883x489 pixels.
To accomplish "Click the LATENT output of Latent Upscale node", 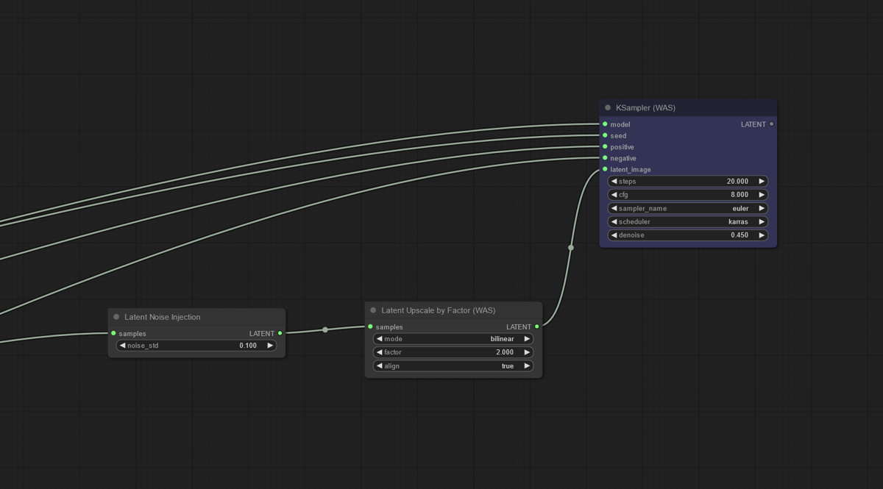I will 536,326.
